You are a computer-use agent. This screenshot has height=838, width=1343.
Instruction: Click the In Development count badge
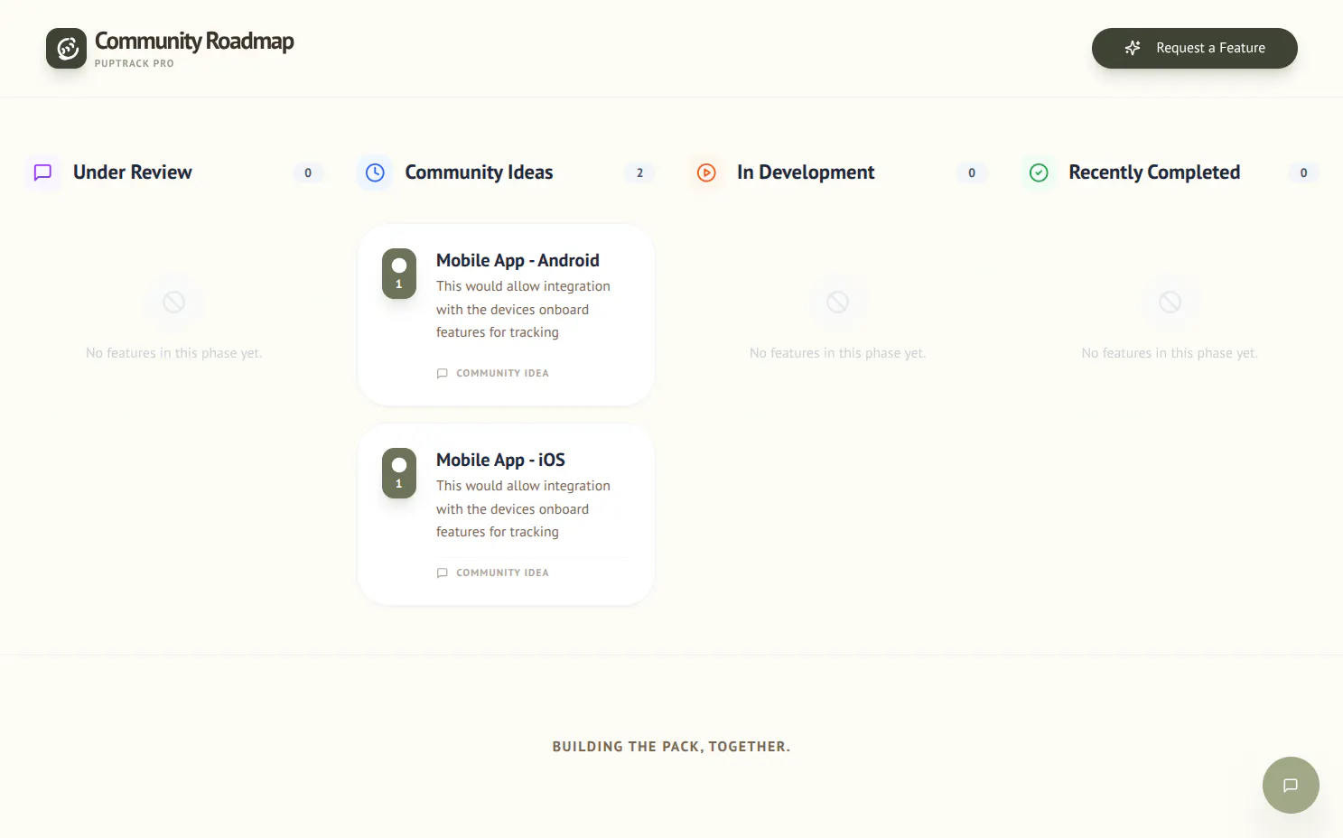[x=972, y=172]
